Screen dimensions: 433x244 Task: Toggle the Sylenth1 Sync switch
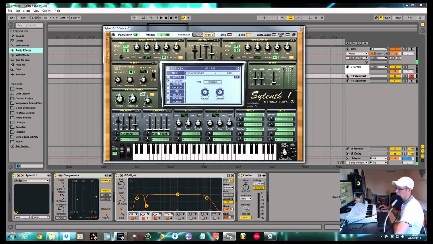[x=249, y=35]
